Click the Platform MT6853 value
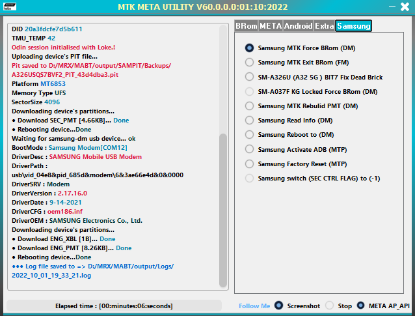 point(53,84)
